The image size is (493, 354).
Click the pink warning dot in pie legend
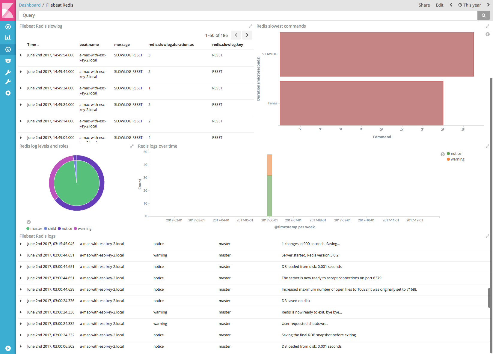coord(76,229)
